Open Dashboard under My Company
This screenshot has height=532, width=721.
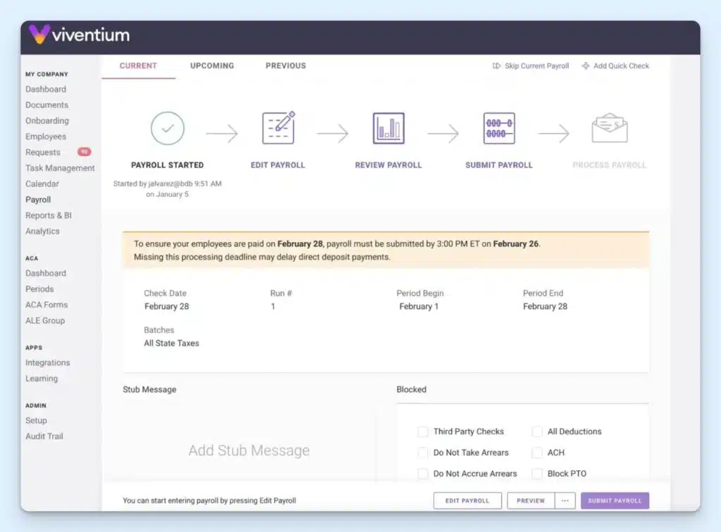point(46,89)
